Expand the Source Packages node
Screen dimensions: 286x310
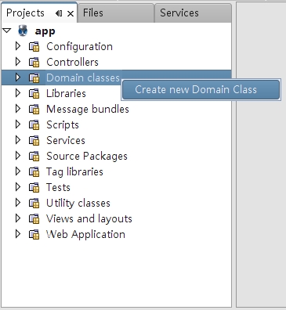(18, 156)
